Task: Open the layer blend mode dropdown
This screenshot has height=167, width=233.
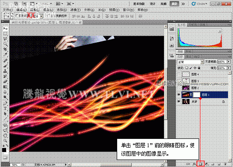Action: tap(190, 62)
